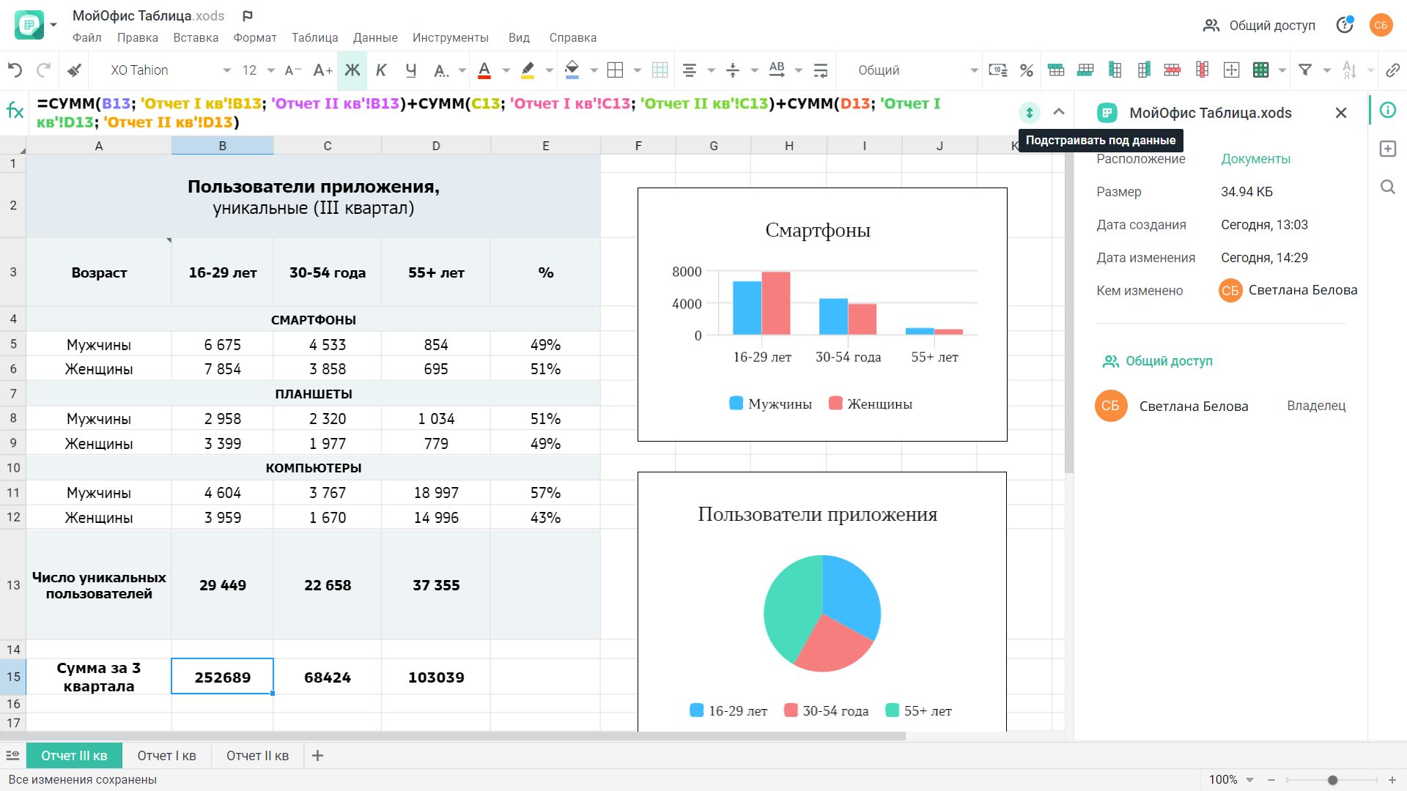Click the vertical alignment icon
The image size is (1407, 791).
733,70
